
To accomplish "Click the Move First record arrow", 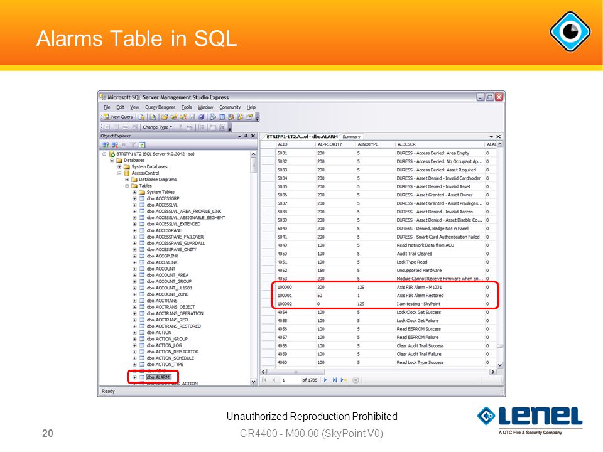I will tap(264, 380).
